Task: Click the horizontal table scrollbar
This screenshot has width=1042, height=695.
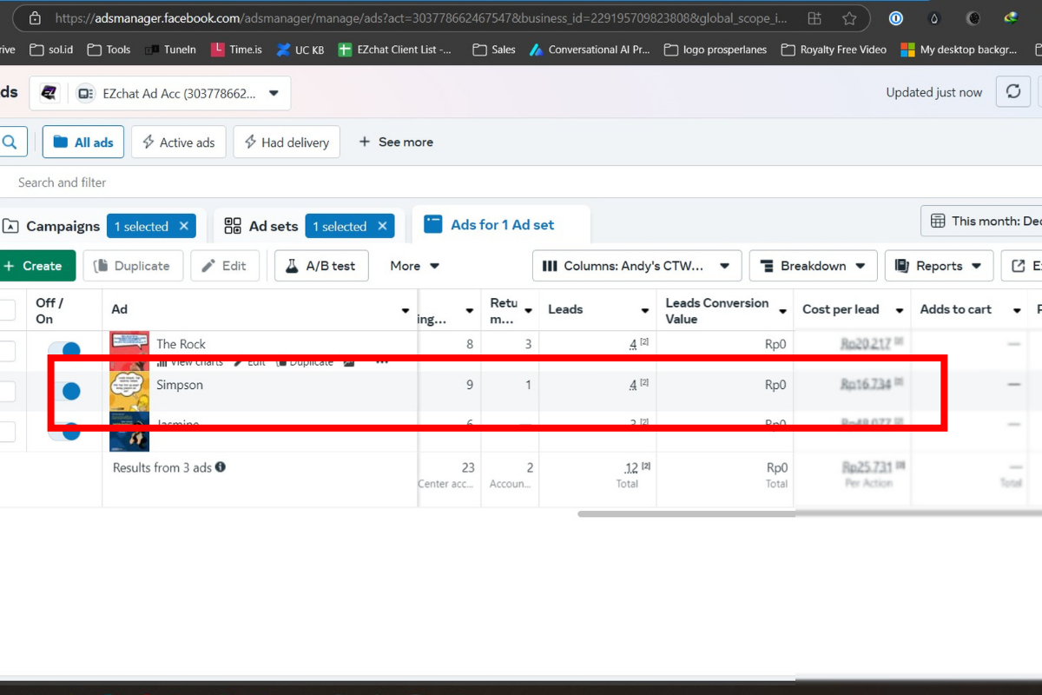Action: tap(686, 513)
